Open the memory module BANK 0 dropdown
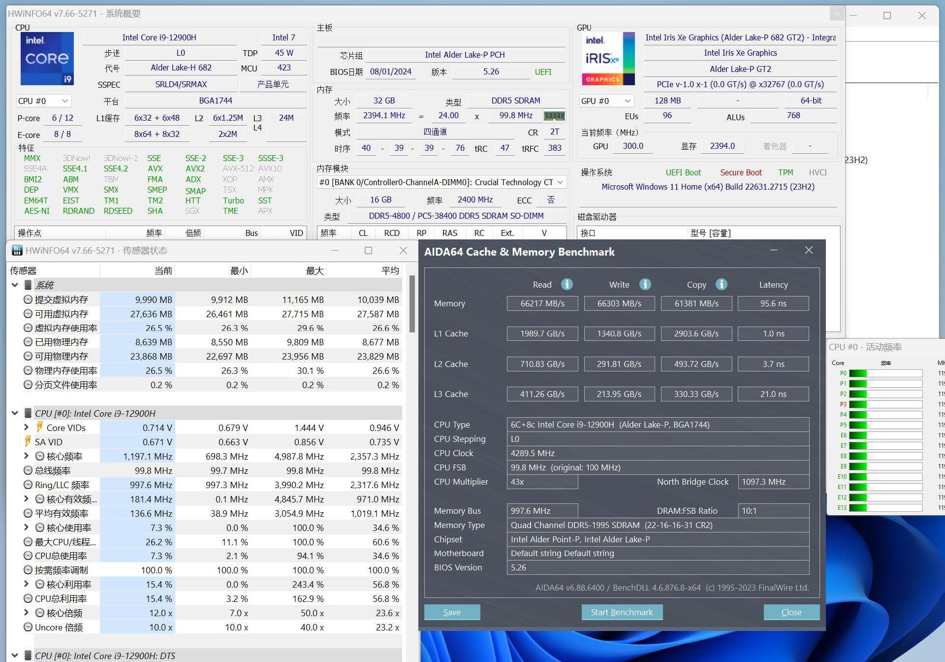Viewport: 945px width, 662px height. pyautogui.click(x=441, y=182)
